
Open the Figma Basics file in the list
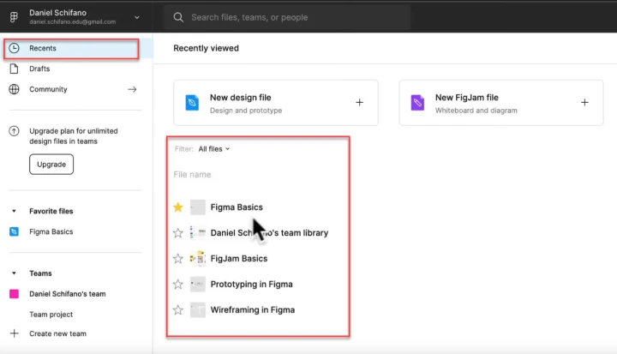click(x=237, y=207)
